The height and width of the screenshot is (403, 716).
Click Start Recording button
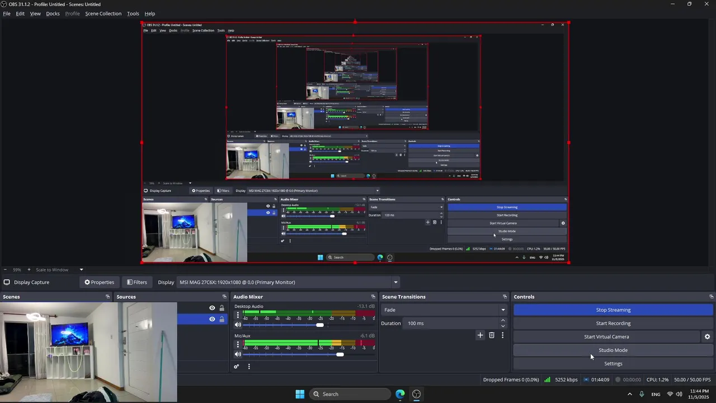(613, 324)
